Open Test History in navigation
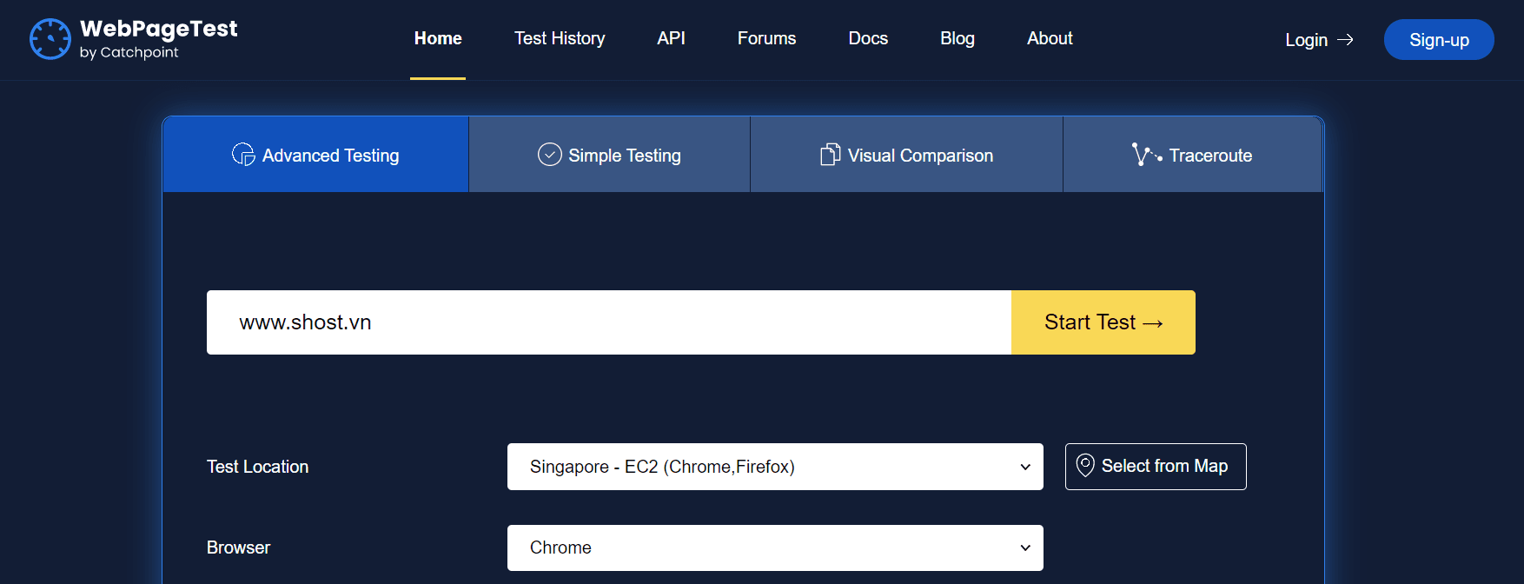The height and width of the screenshot is (584, 1524). coord(559,38)
